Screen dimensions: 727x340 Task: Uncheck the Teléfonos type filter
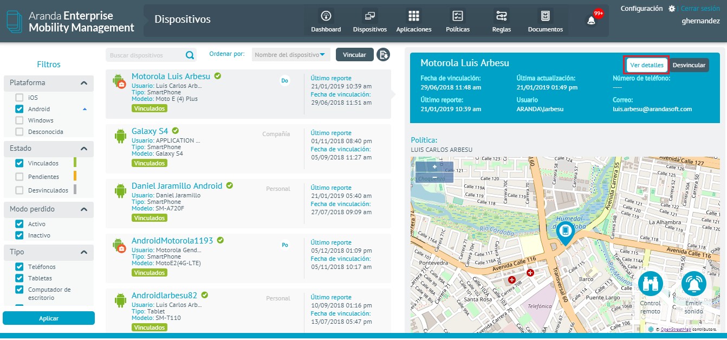tap(20, 267)
